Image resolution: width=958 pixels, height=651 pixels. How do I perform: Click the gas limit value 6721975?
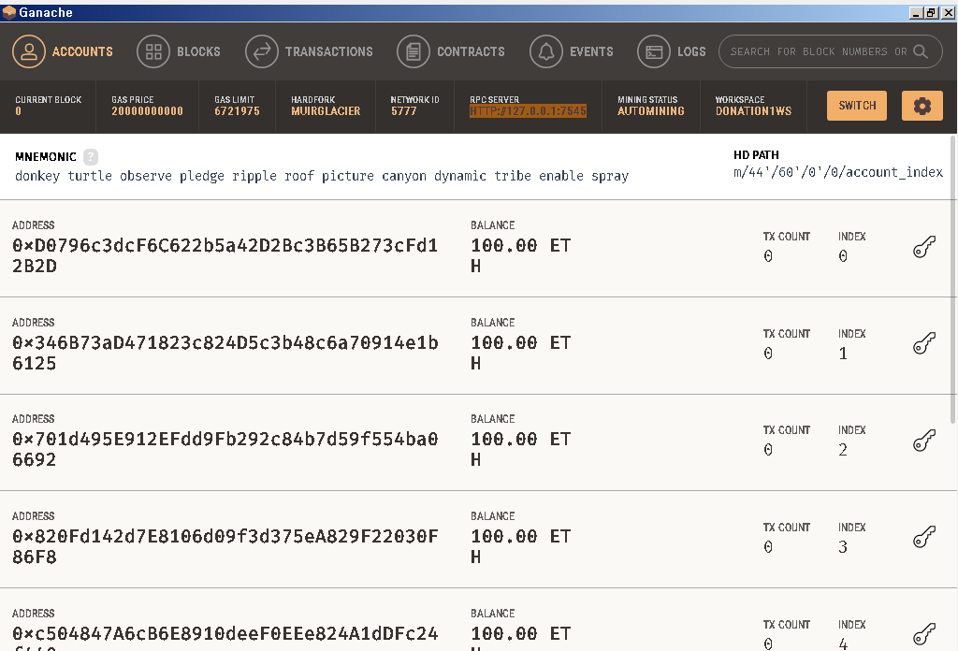pos(237,111)
